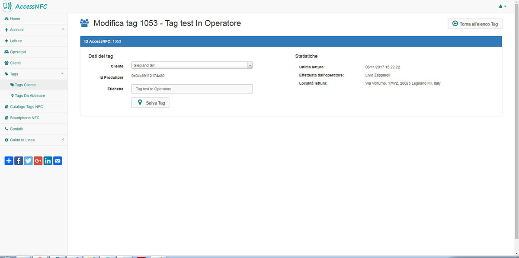The width and height of the screenshot is (519, 258).
Task: Click the Dati del tag heading
Action: pos(101,56)
